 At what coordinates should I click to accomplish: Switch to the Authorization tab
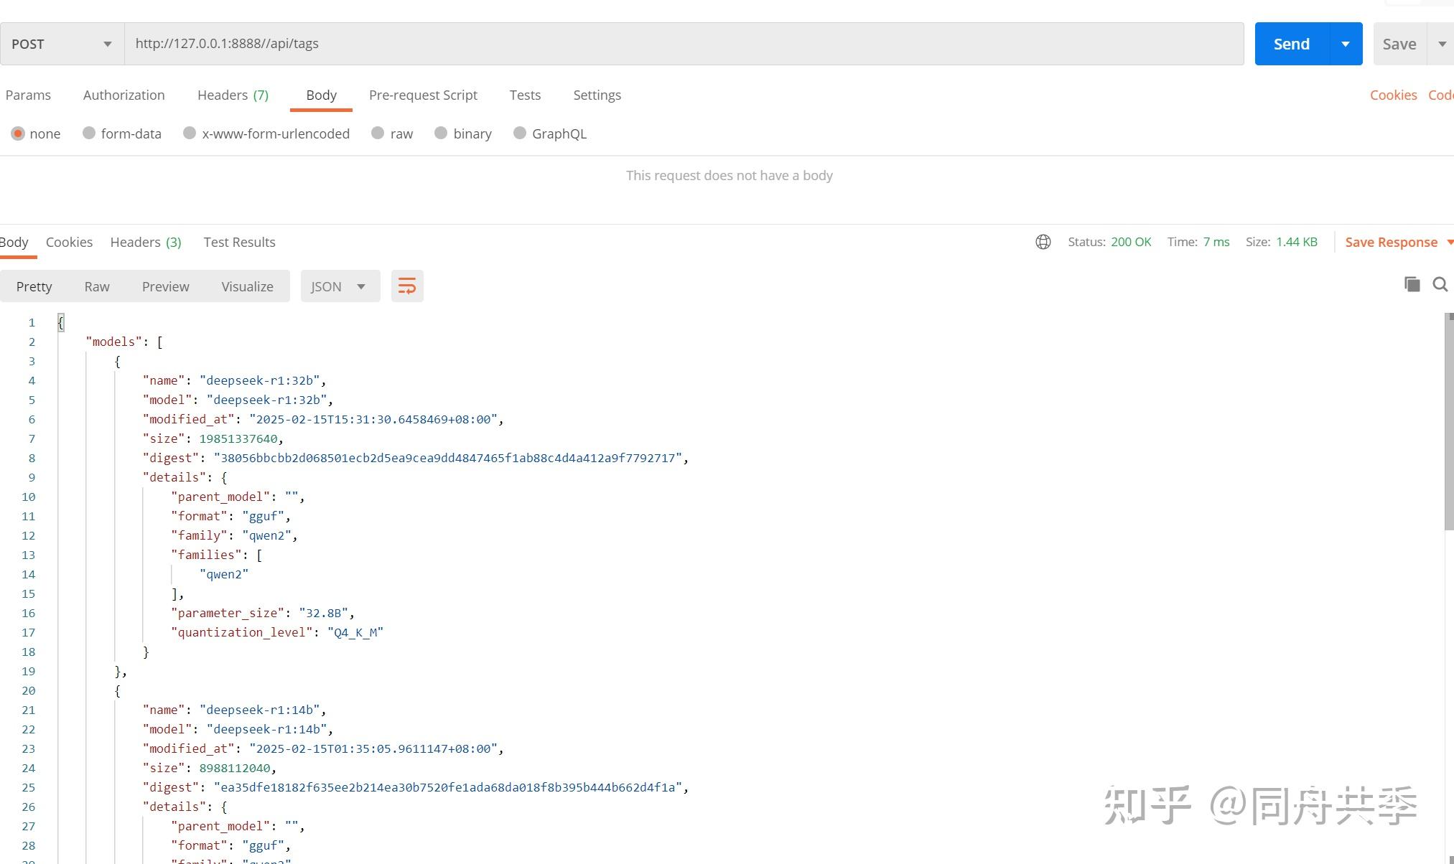click(x=124, y=95)
